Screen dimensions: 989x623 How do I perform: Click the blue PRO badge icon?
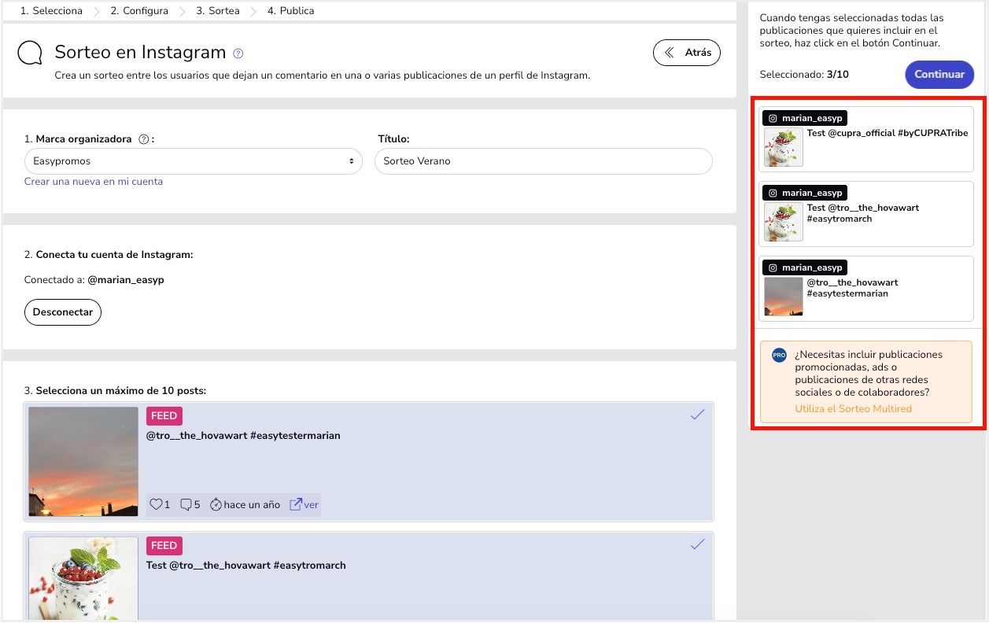point(779,356)
